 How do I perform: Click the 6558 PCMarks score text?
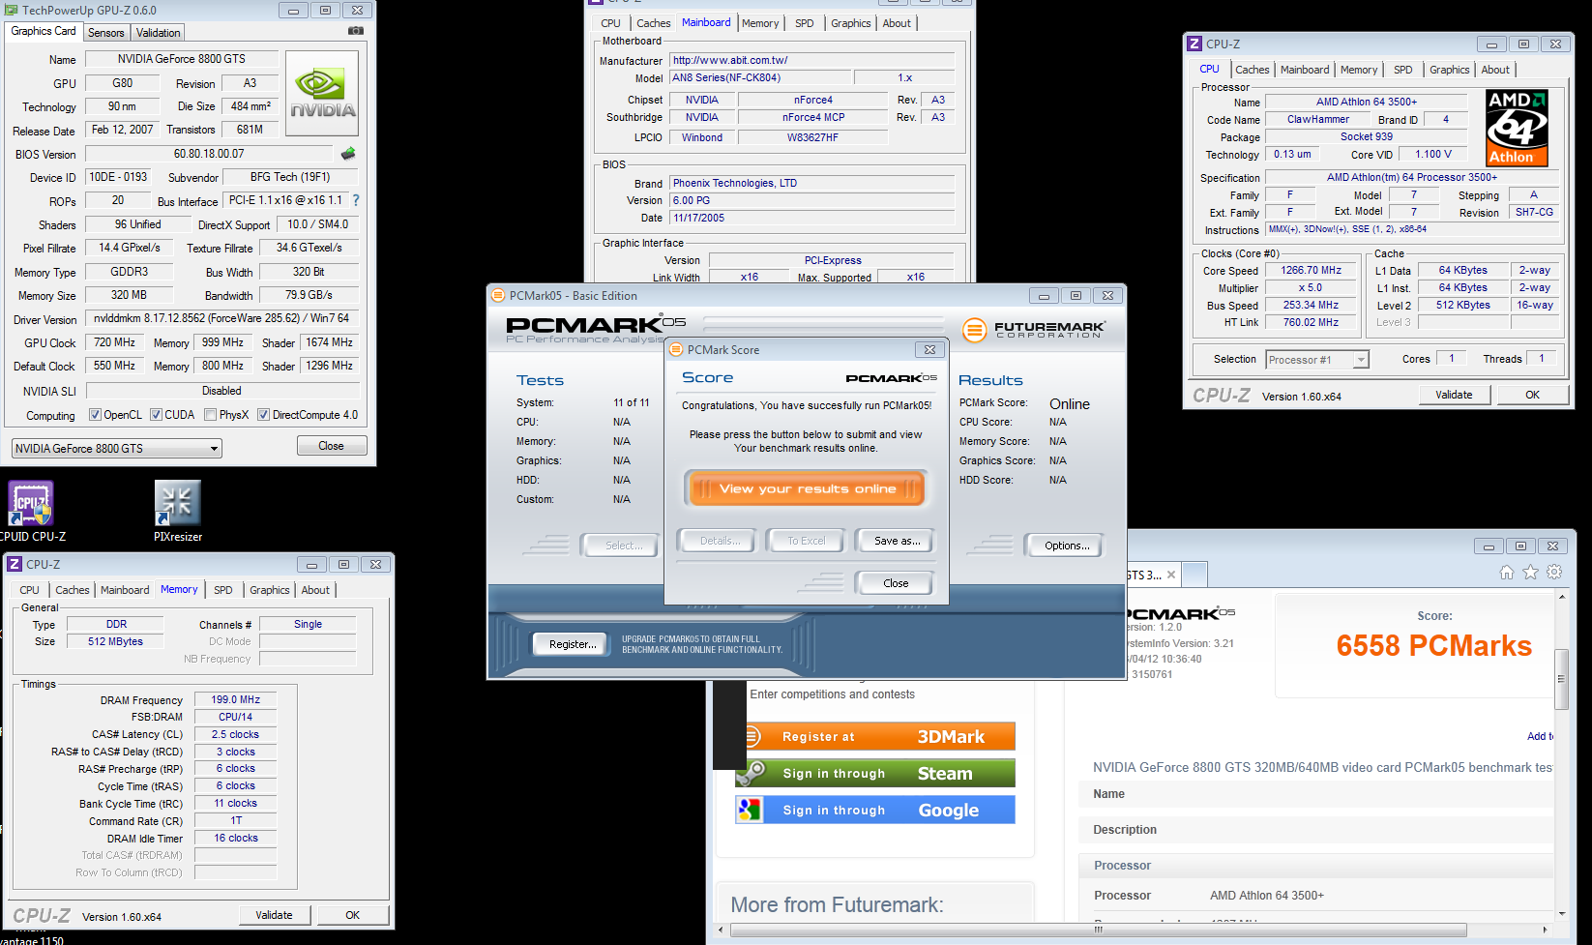(1434, 646)
